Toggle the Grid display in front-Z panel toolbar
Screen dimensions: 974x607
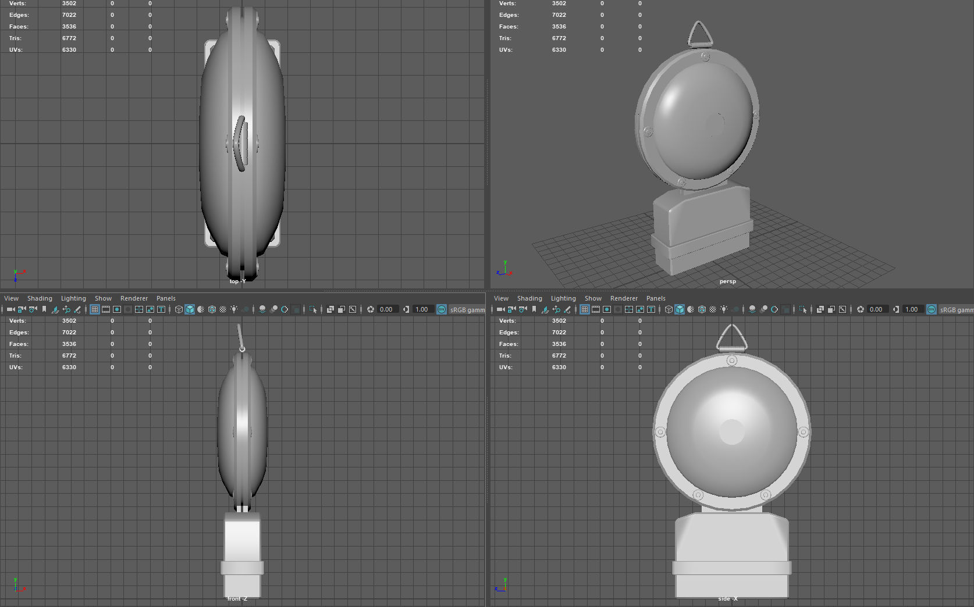[x=94, y=309]
